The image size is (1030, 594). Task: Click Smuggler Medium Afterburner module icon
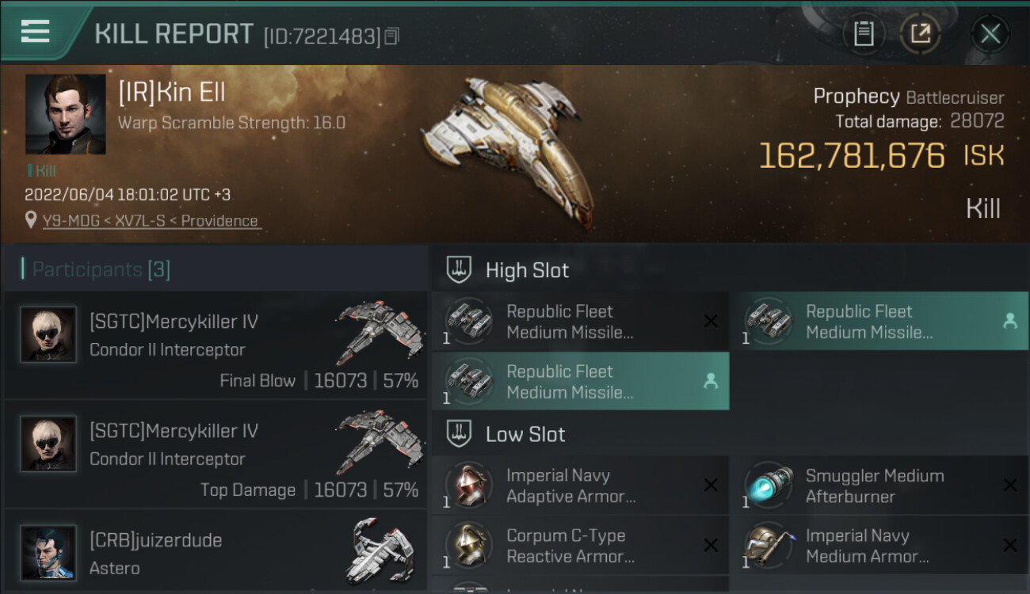click(768, 485)
